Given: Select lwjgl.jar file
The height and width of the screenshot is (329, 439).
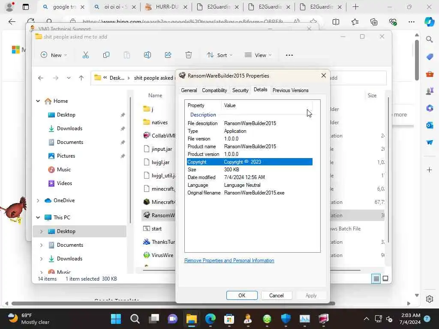Looking at the screenshot, I should click(x=160, y=162).
